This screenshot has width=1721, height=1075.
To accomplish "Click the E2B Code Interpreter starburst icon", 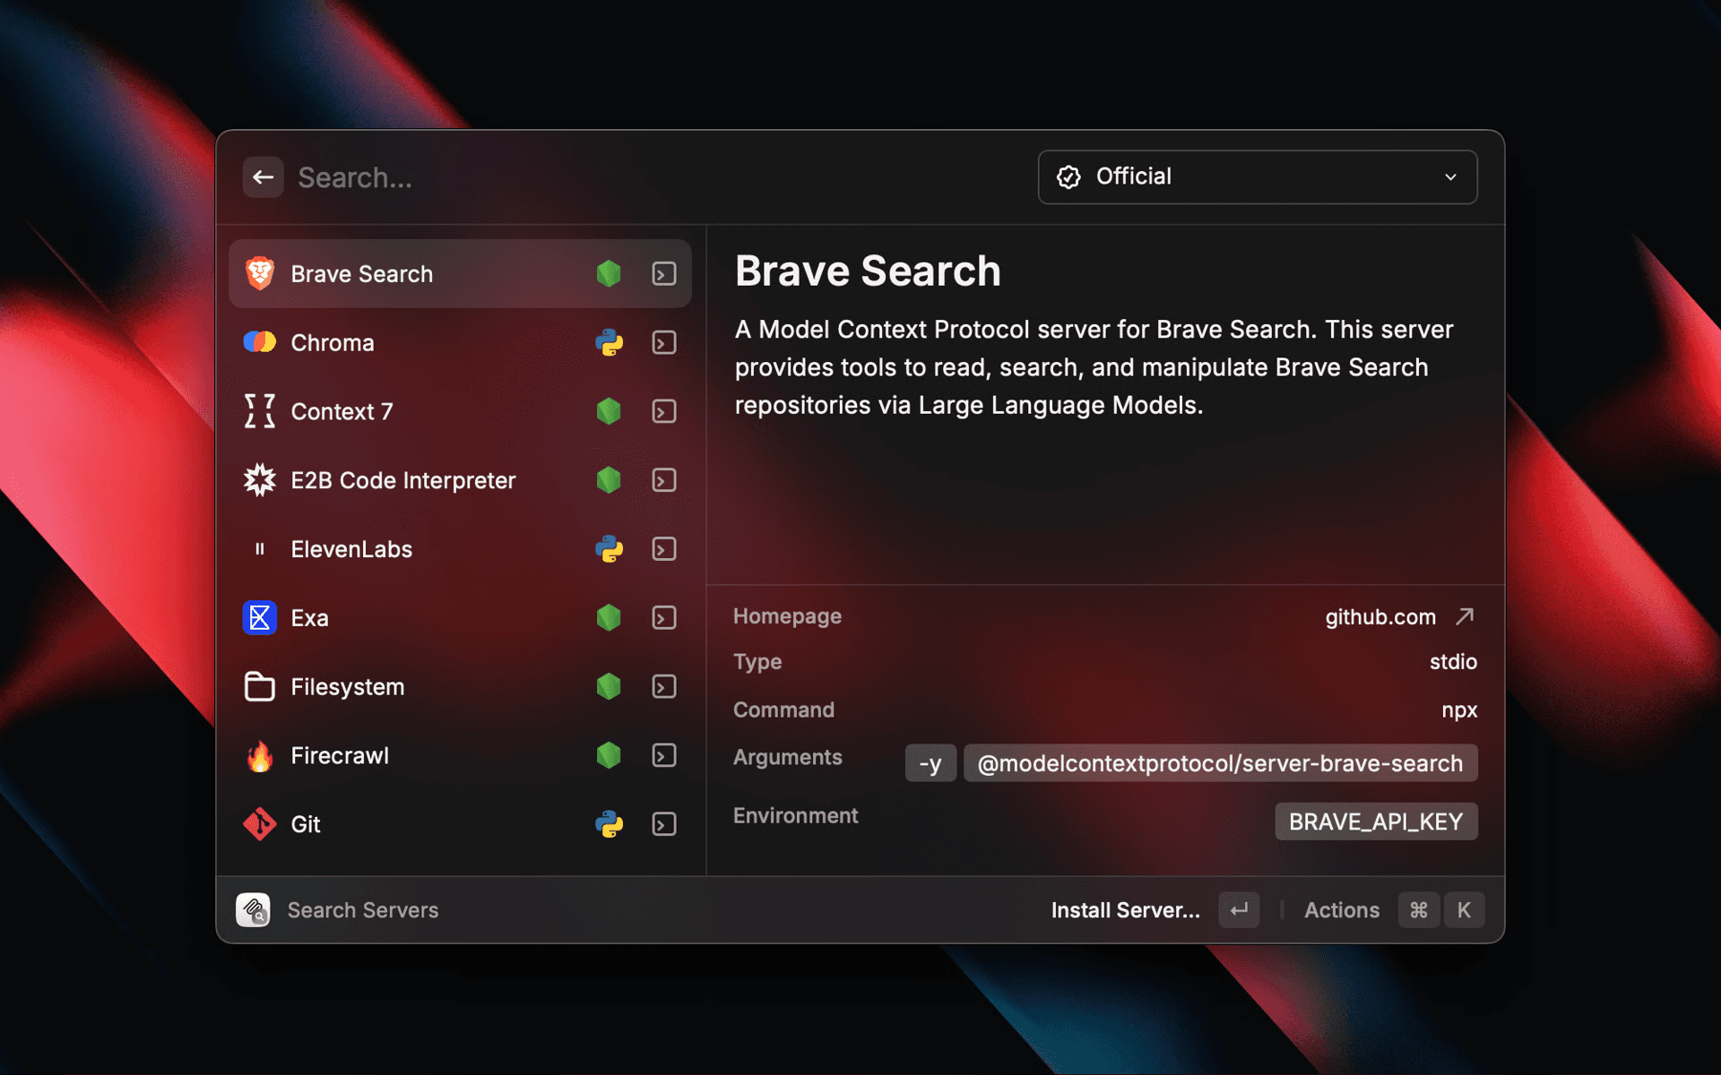I will [x=260, y=480].
